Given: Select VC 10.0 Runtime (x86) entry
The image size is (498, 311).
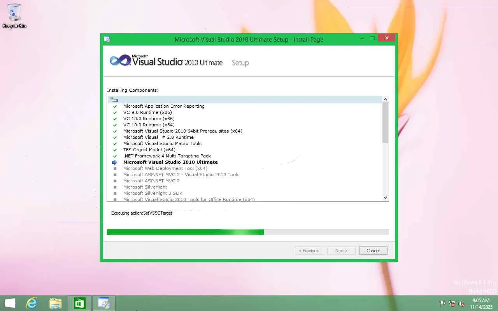Looking at the screenshot, I should [x=149, y=119].
